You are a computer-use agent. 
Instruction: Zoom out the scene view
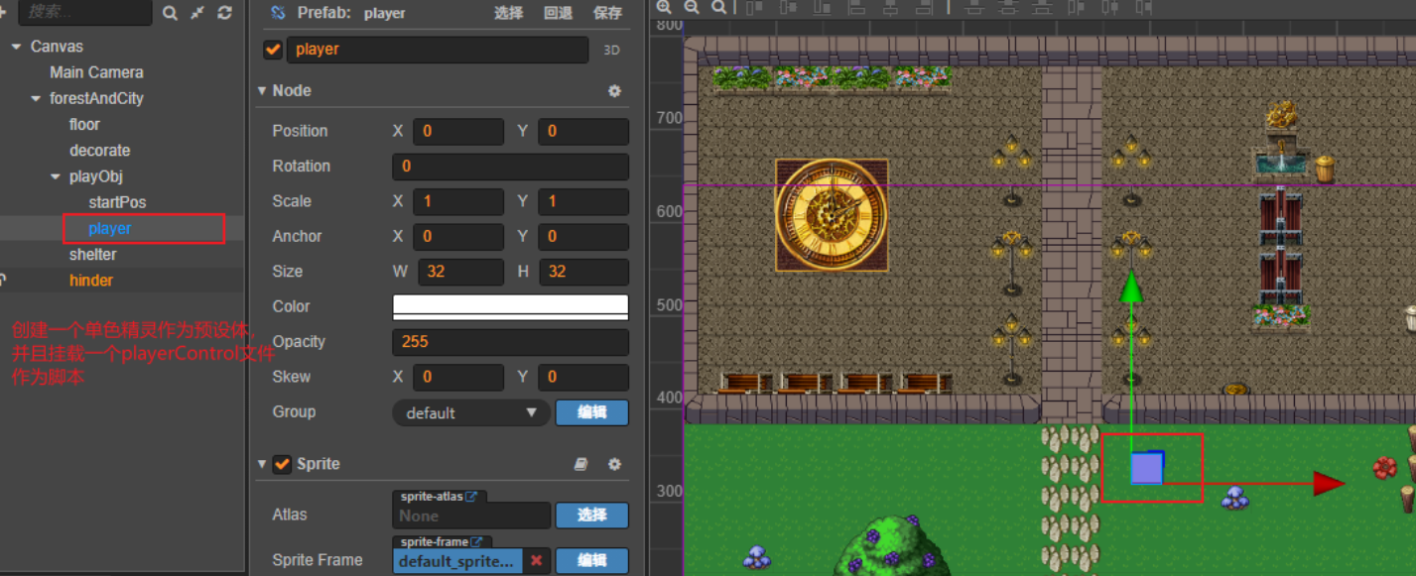(691, 7)
